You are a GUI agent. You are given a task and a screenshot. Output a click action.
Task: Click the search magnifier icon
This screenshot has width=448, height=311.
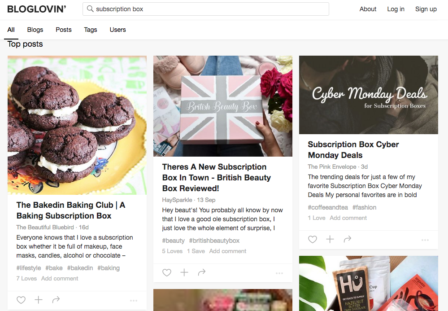click(x=90, y=9)
